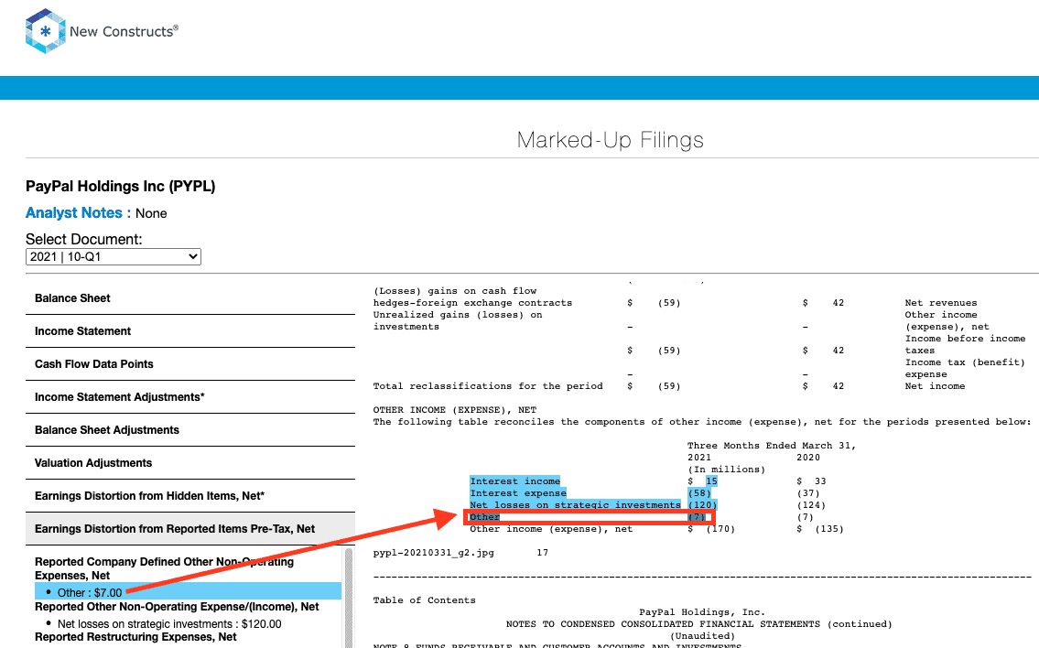The image size is (1039, 648).
Task: Click the highlighted (120) value in filing
Action: [702, 505]
